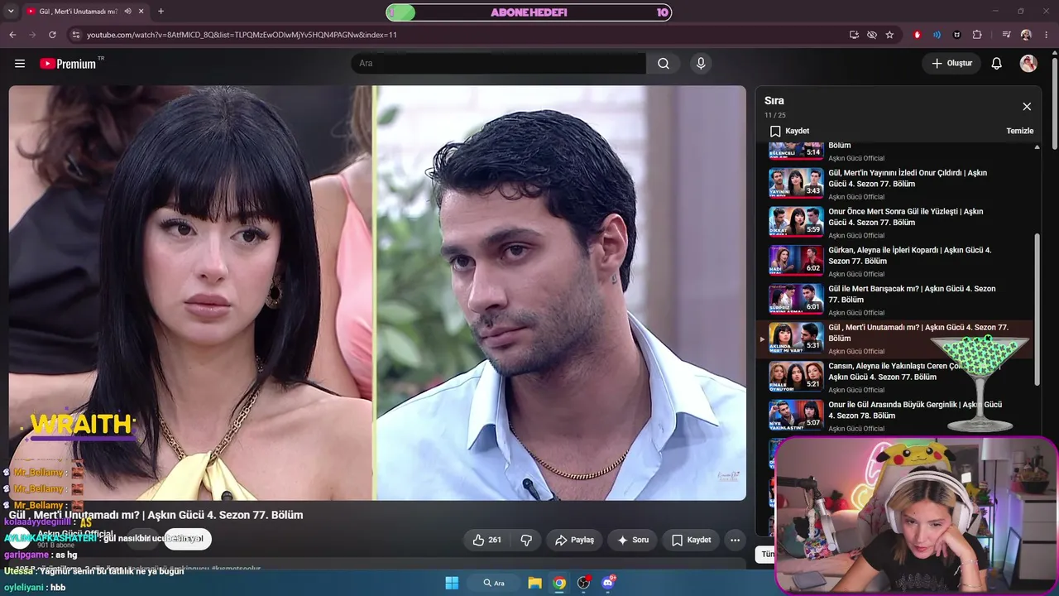The height and width of the screenshot is (596, 1059).
Task: Ask about the video with Soru
Action: pos(633,540)
